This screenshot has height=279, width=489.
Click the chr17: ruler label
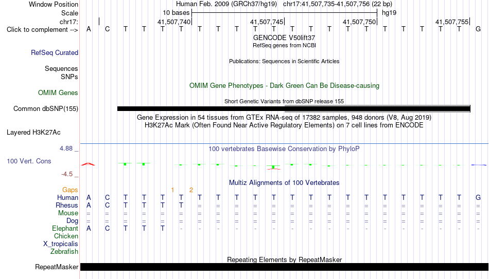pos(69,22)
